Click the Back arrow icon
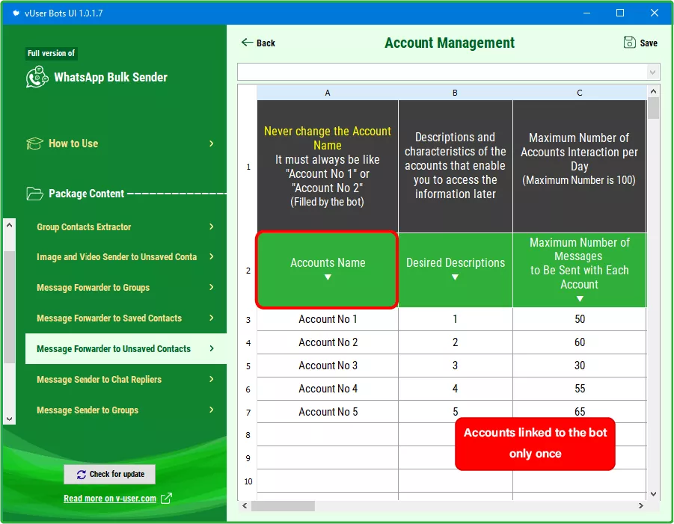This screenshot has height=524, width=674. coord(247,42)
